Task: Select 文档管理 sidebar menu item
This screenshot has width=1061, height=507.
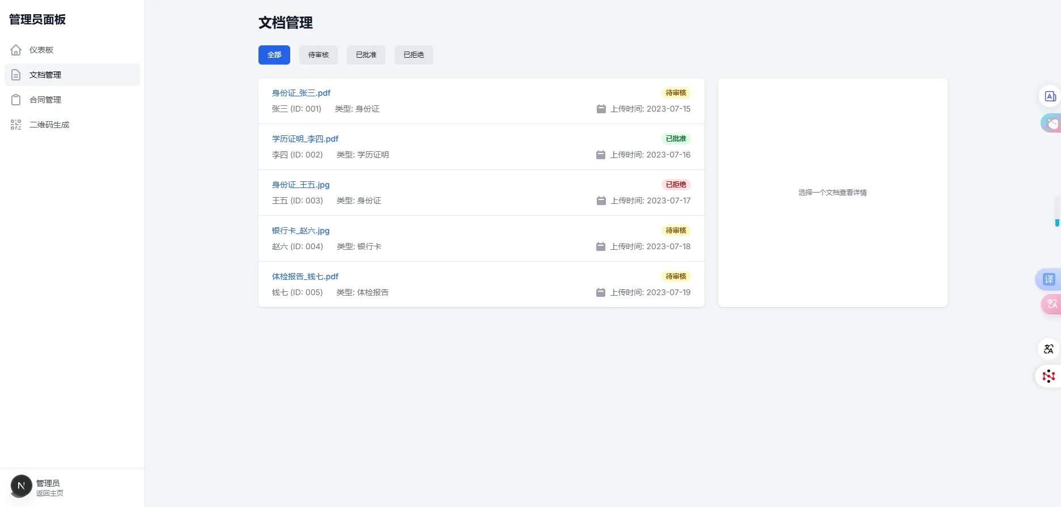Action: [x=72, y=75]
